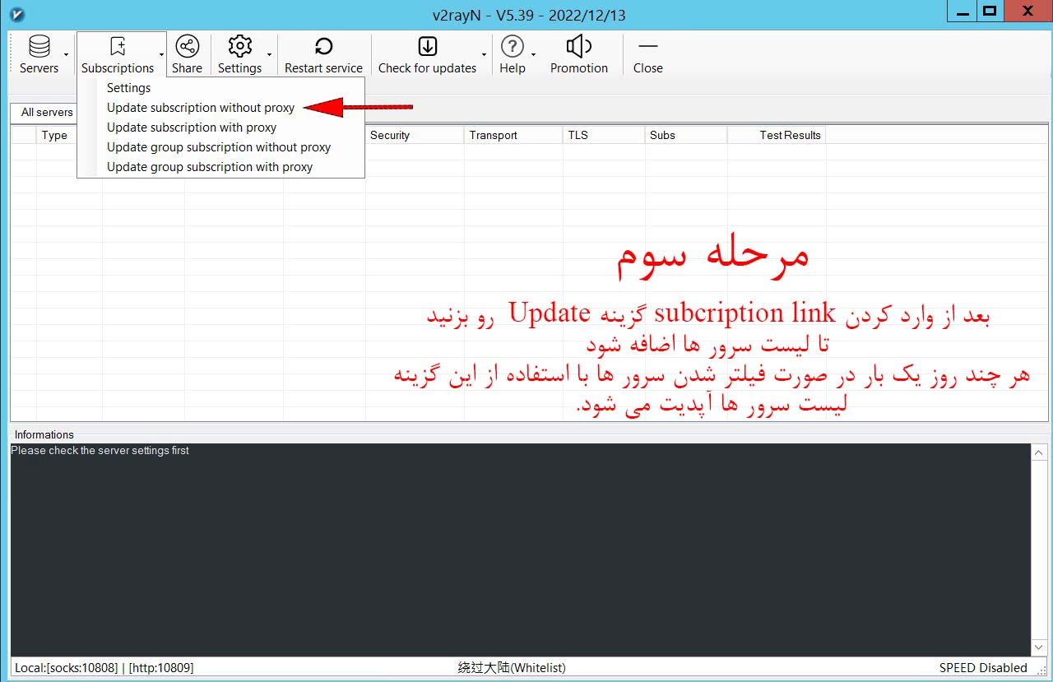The height and width of the screenshot is (682, 1053).
Task: Sort by the Type column header
Action: (x=69, y=136)
